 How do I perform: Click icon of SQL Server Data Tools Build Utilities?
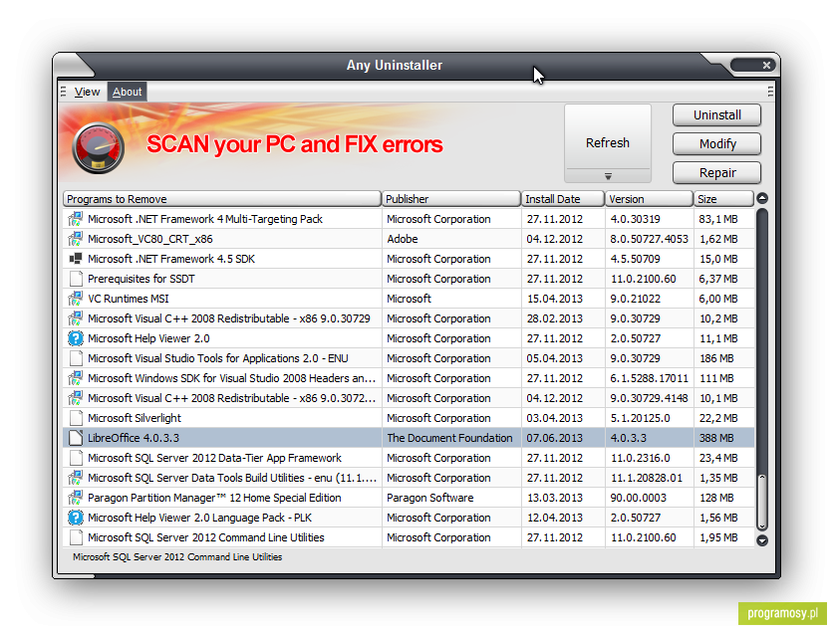76,478
